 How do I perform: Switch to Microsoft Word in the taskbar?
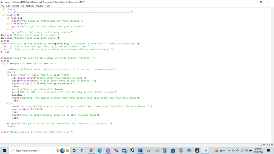coord(140,150)
